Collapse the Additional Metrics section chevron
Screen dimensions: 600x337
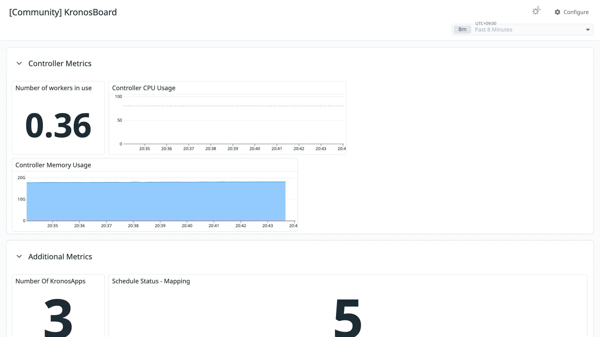pos(19,256)
